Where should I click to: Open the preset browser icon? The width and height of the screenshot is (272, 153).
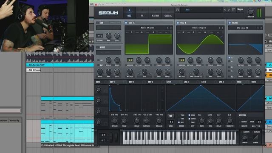234,10
